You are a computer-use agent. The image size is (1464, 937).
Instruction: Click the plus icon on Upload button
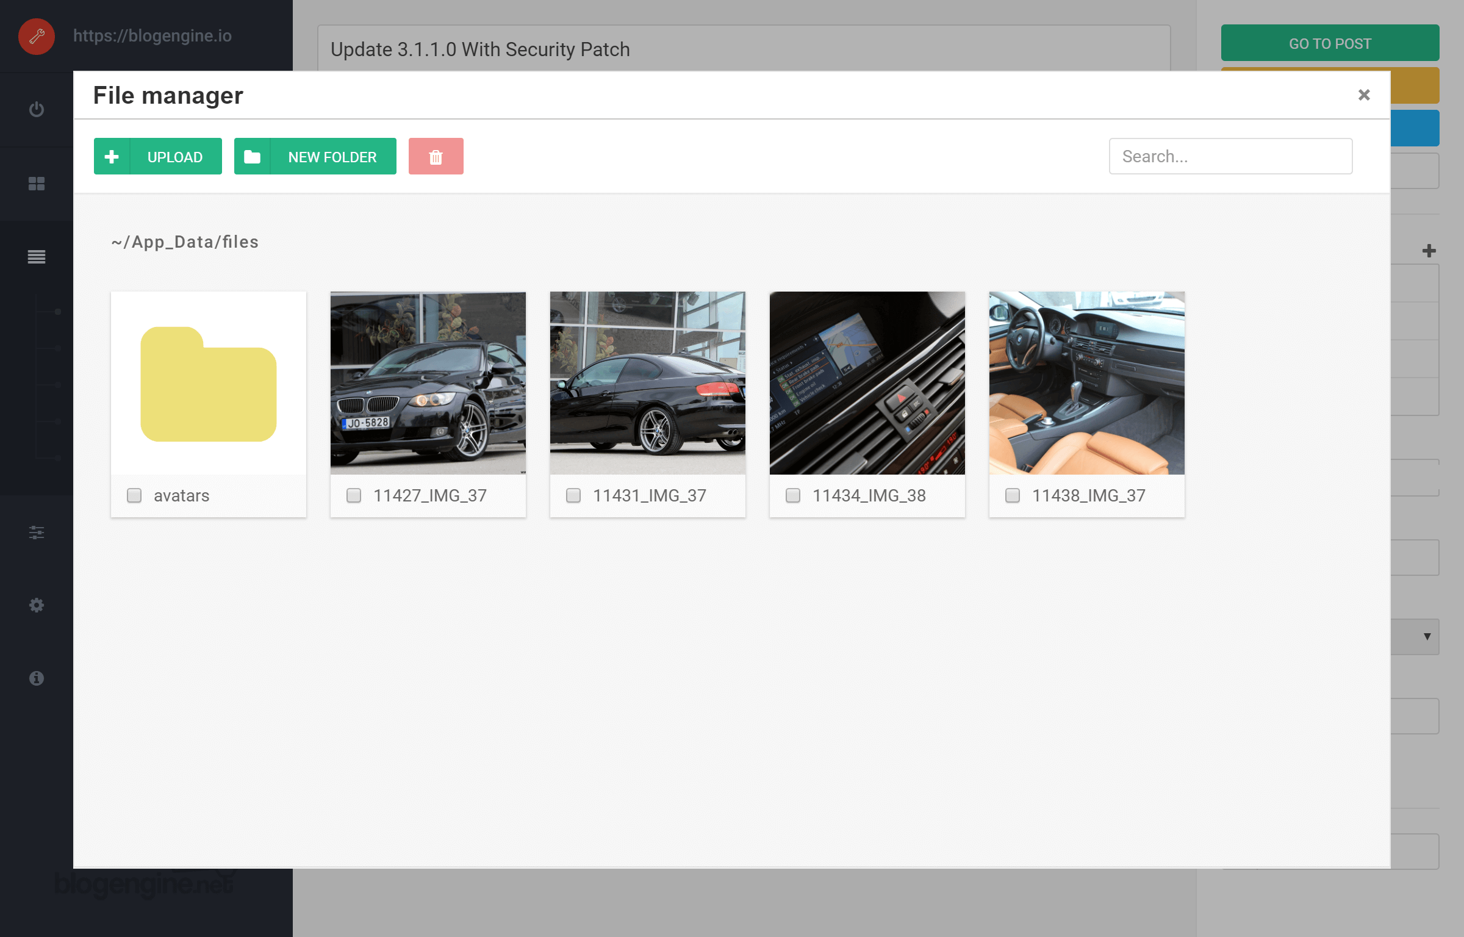pyautogui.click(x=112, y=157)
